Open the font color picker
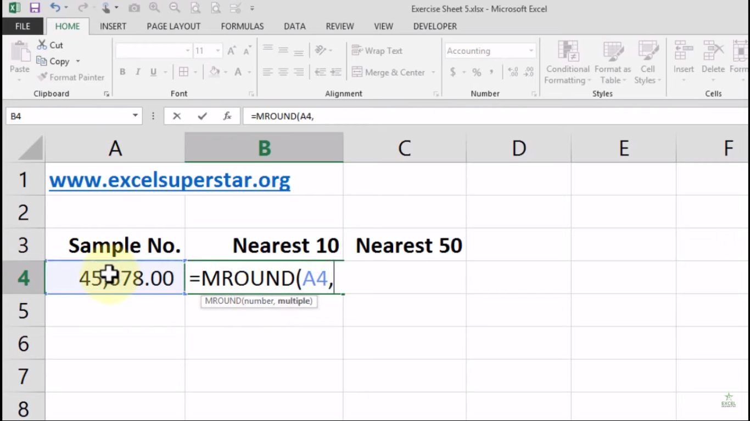750x421 pixels. click(238, 72)
